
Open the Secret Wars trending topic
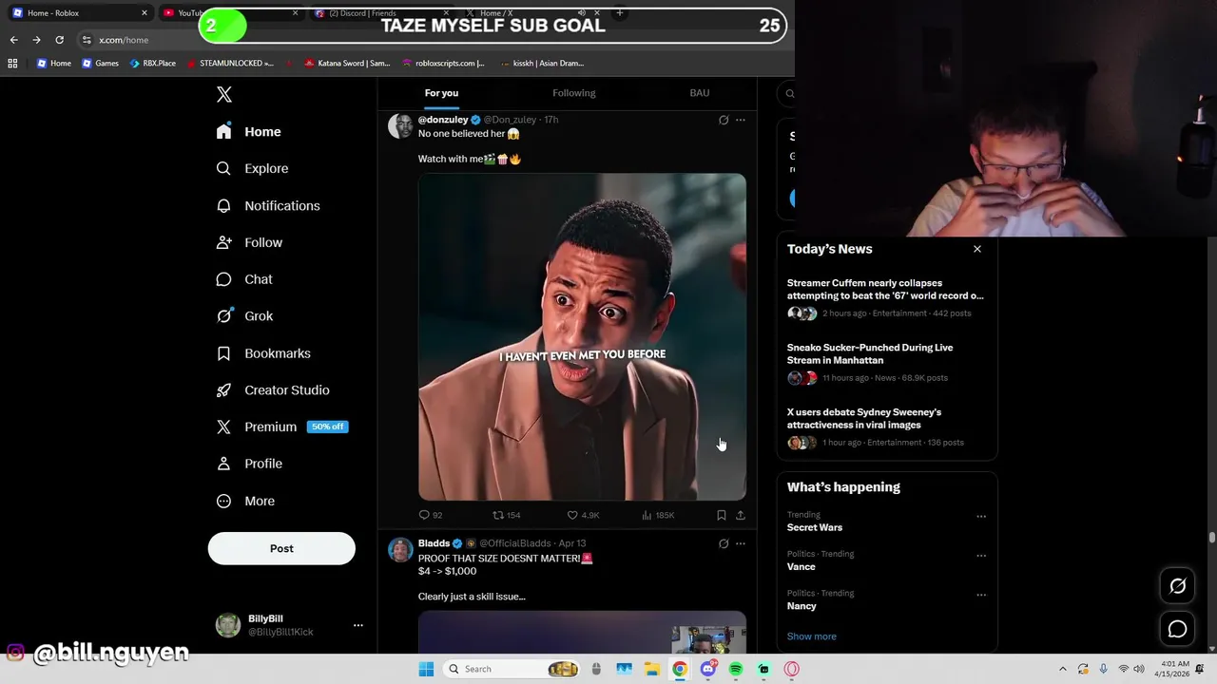point(815,527)
